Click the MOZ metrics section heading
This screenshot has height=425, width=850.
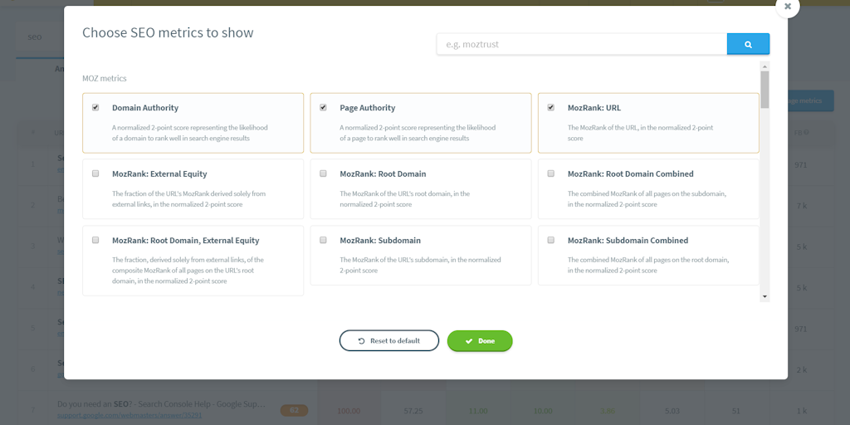[x=105, y=79]
